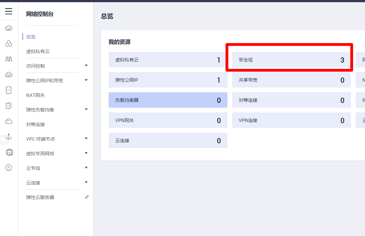Open the highlighted 负载均衡器 resource card
This screenshot has width=365, height=236.
point(168,100)
